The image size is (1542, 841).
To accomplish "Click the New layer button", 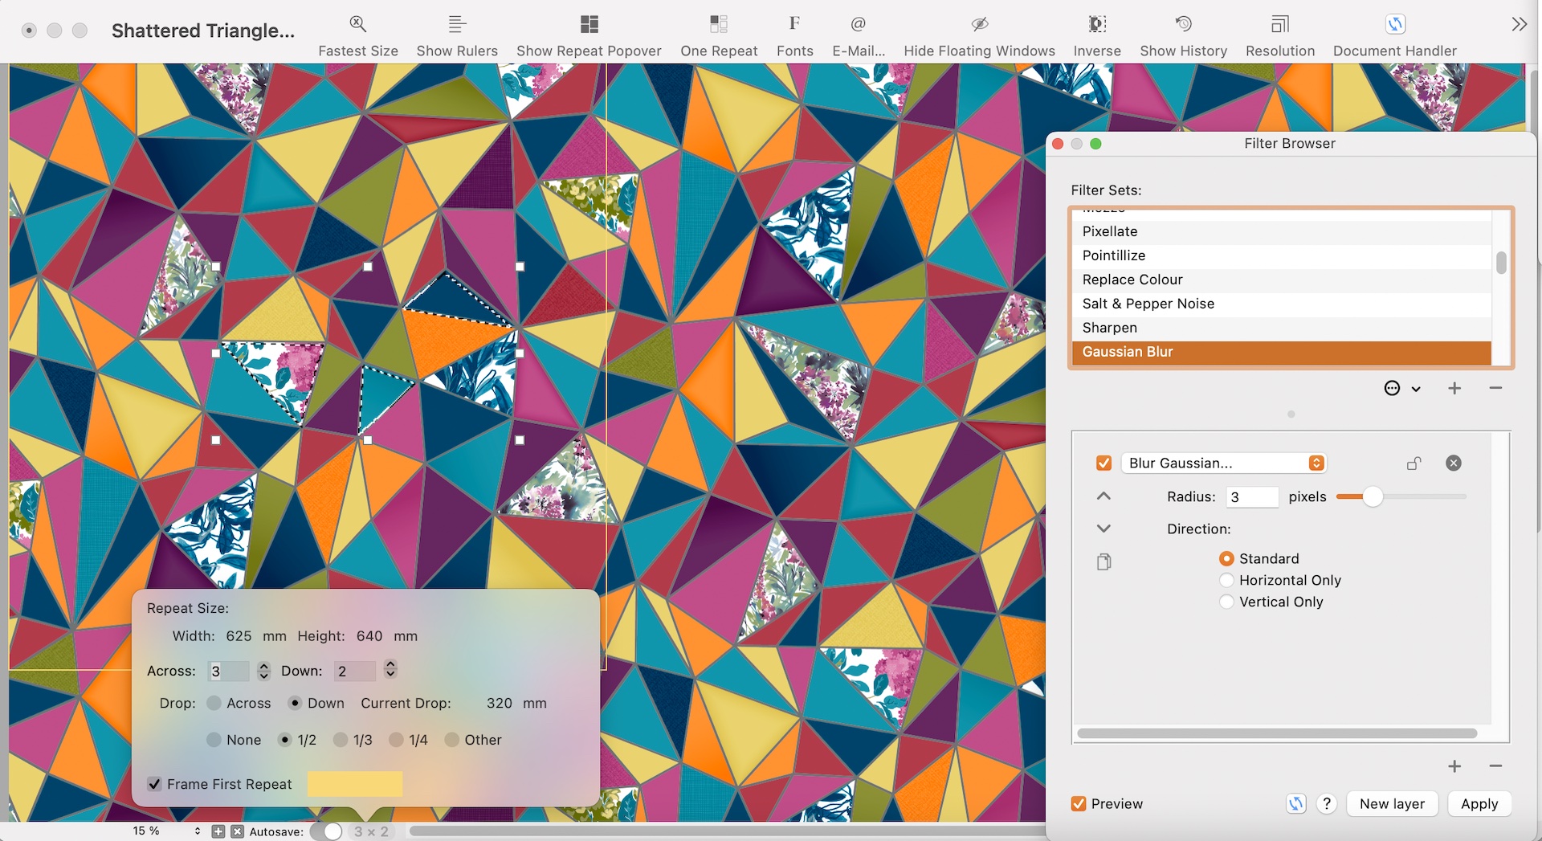I will click(x=1392, y=804).
